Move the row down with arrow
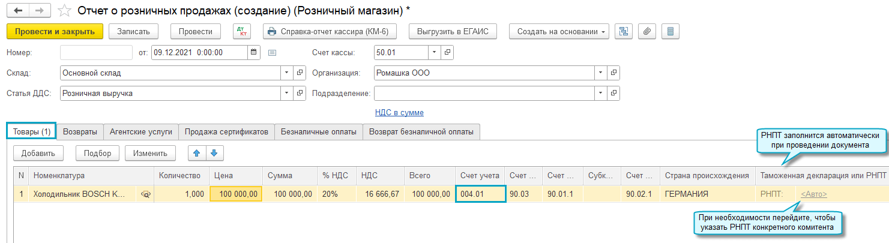889x243 pixels. click(213, 153)
